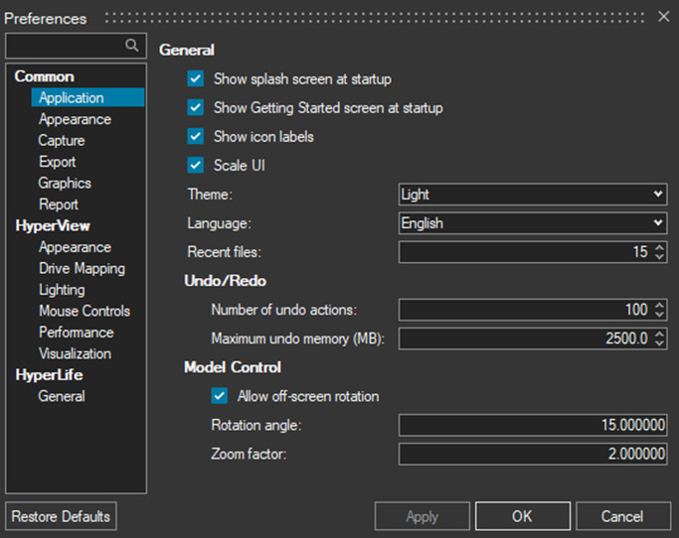
Task: Expand the Language dropdown
Action: [532, 223]
